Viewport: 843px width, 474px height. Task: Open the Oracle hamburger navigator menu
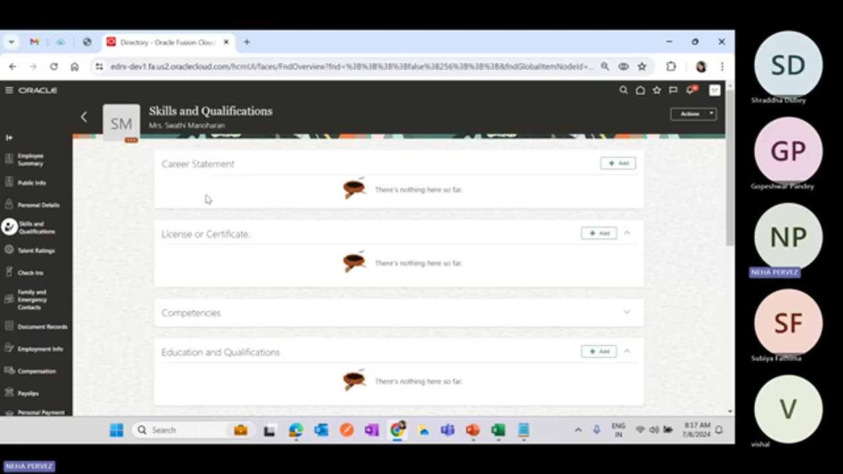[x=9, y=90]
